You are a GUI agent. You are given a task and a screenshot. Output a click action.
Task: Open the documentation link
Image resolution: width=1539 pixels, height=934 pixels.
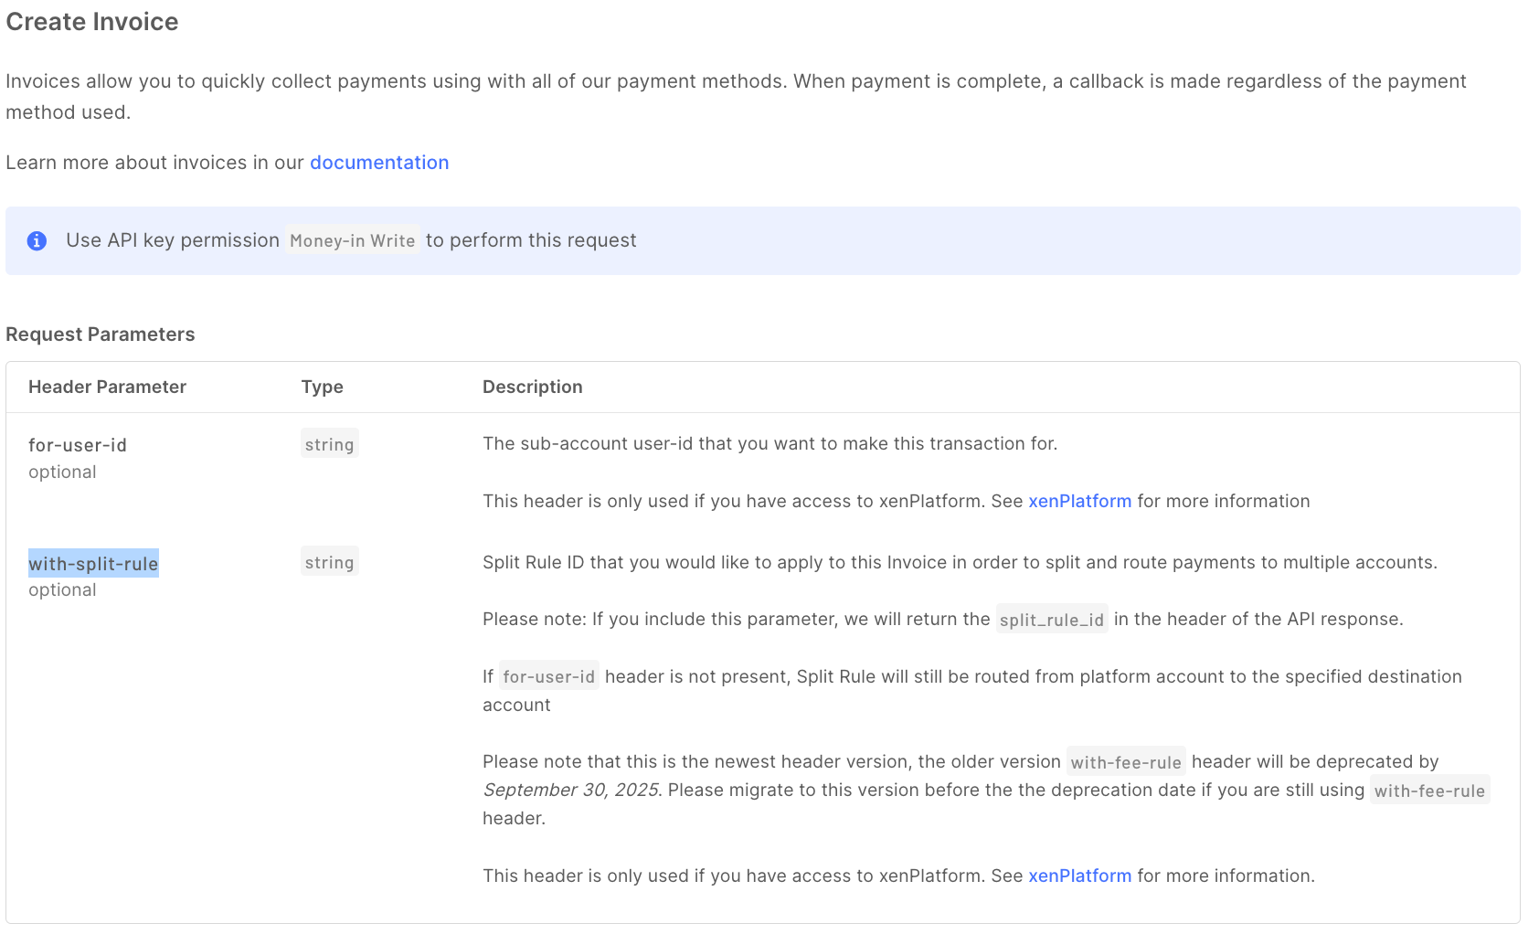point(379,163)
